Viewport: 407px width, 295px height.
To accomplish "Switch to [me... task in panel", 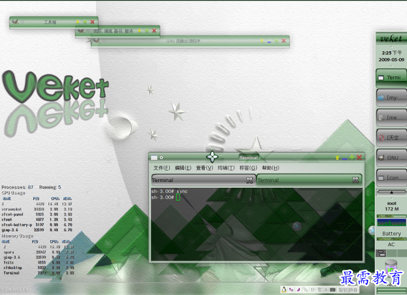I will click(391, 118).
